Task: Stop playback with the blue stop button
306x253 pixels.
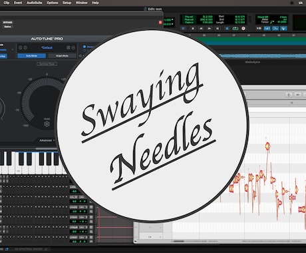Action: [227, 29]
